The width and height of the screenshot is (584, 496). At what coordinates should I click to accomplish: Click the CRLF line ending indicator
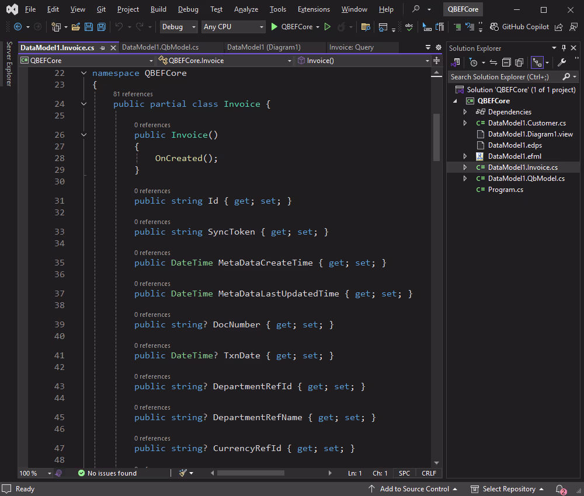point(429,473)
